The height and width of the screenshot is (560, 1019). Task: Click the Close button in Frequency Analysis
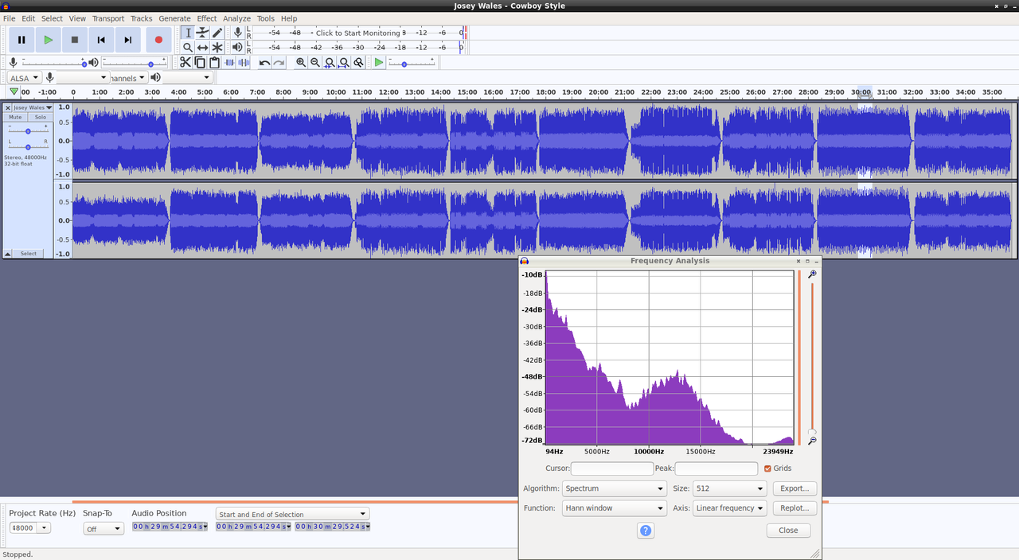point(788,530)
